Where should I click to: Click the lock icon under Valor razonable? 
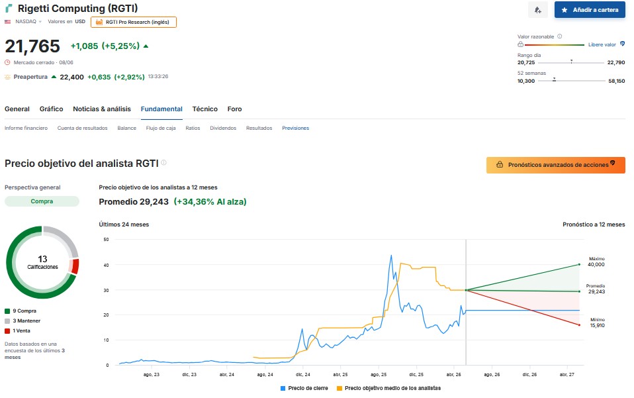520,44
